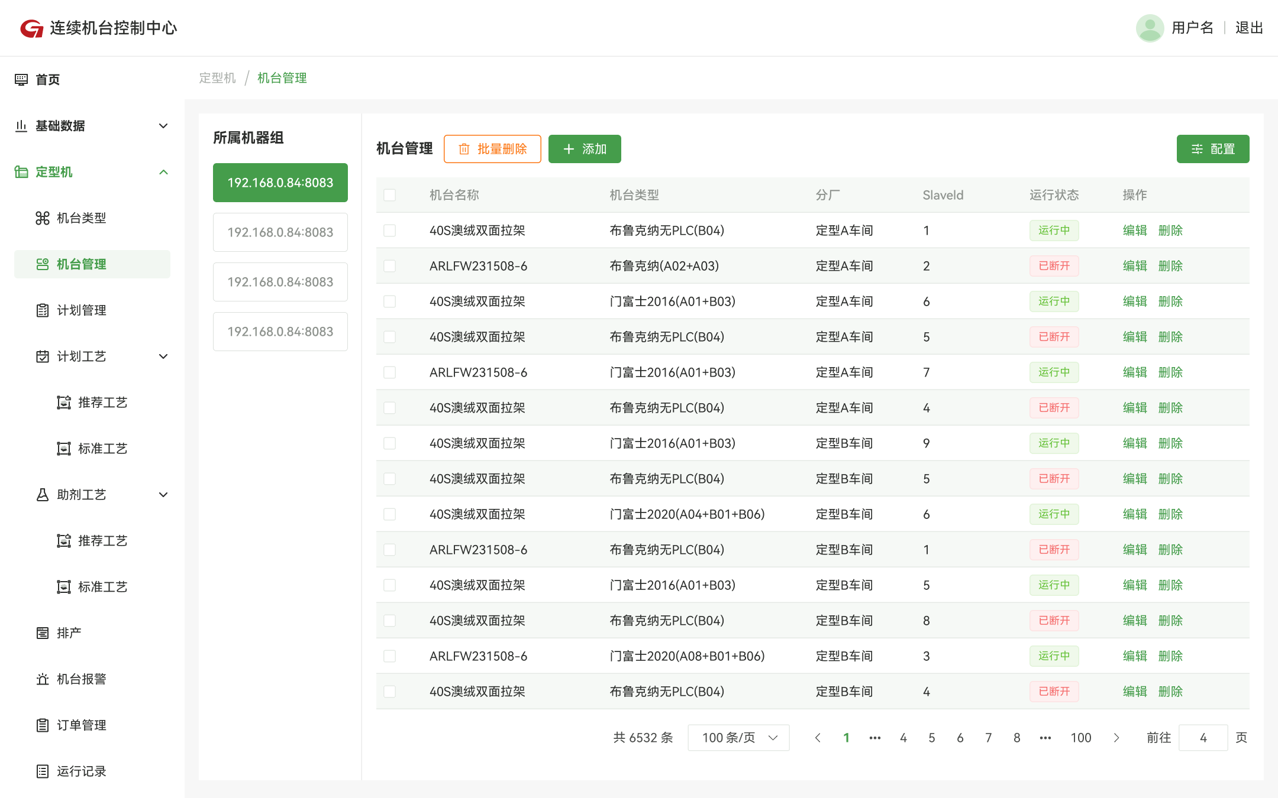Click the 助剂工艺 flask icon
Image resolution: width=1278 pixels, height=798 pixels.
point(43,495)
